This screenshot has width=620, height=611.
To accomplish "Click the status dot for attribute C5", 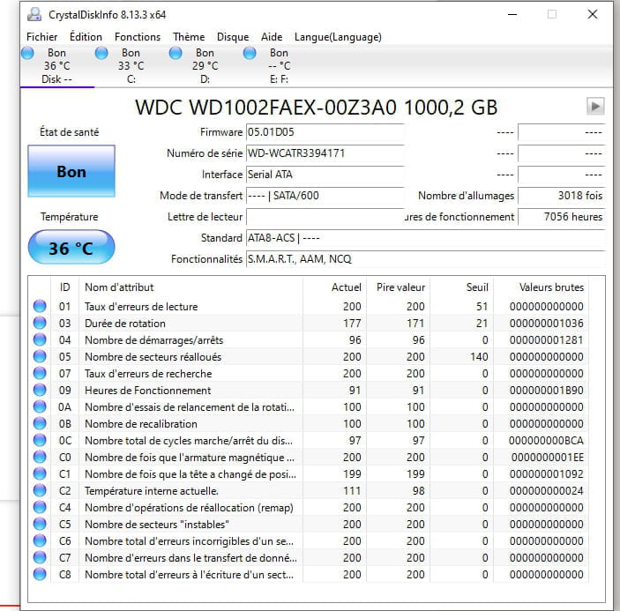I will point(40,524).
